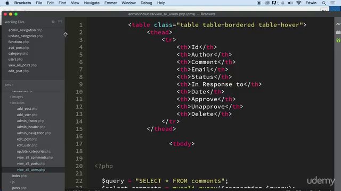
Task: Open posts.php in the project tree
Action: [x=19, y=188]
